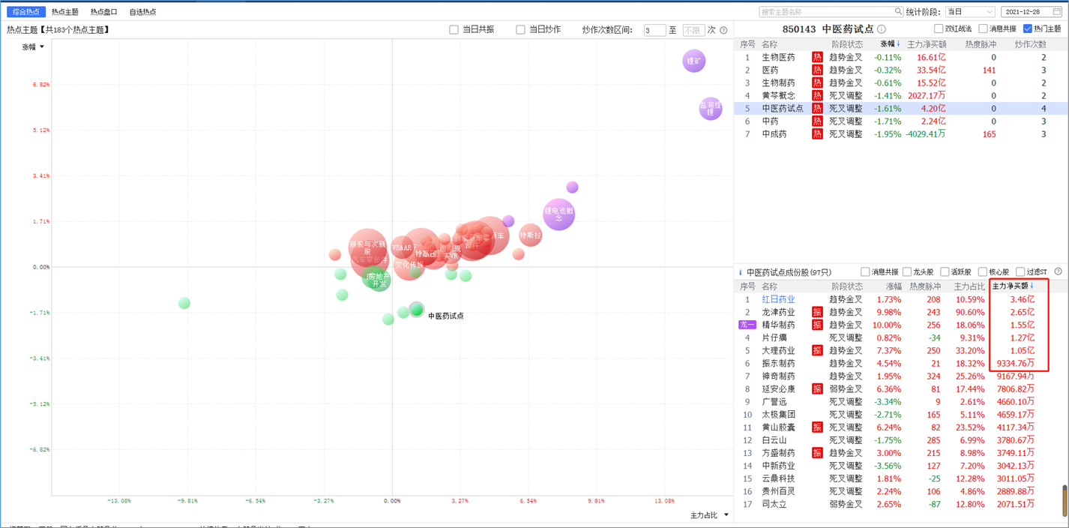Select the 中药 theme row

pyautogui.click(x=901, y=121)
